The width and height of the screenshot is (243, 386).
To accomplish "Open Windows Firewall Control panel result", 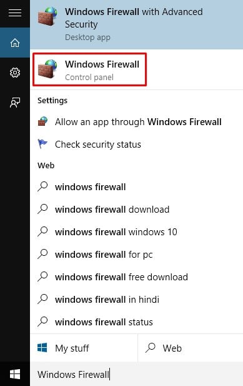I will tap(90, 69).
